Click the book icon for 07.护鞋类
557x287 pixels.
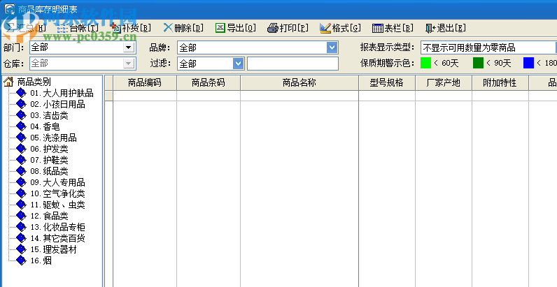click(21, 160)
